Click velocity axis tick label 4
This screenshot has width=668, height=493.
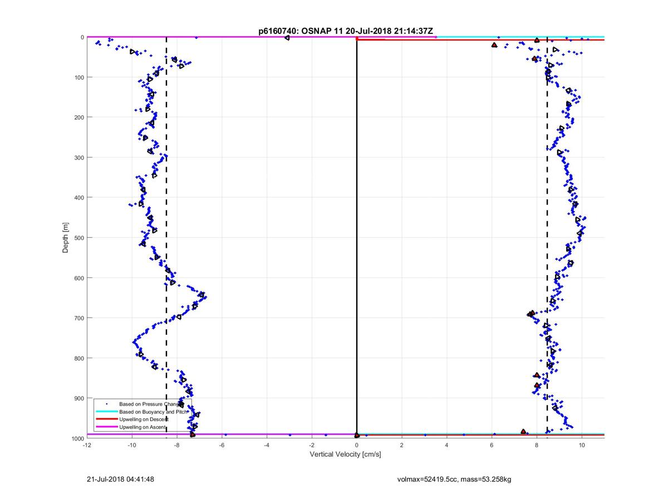(x=447, y=446)
